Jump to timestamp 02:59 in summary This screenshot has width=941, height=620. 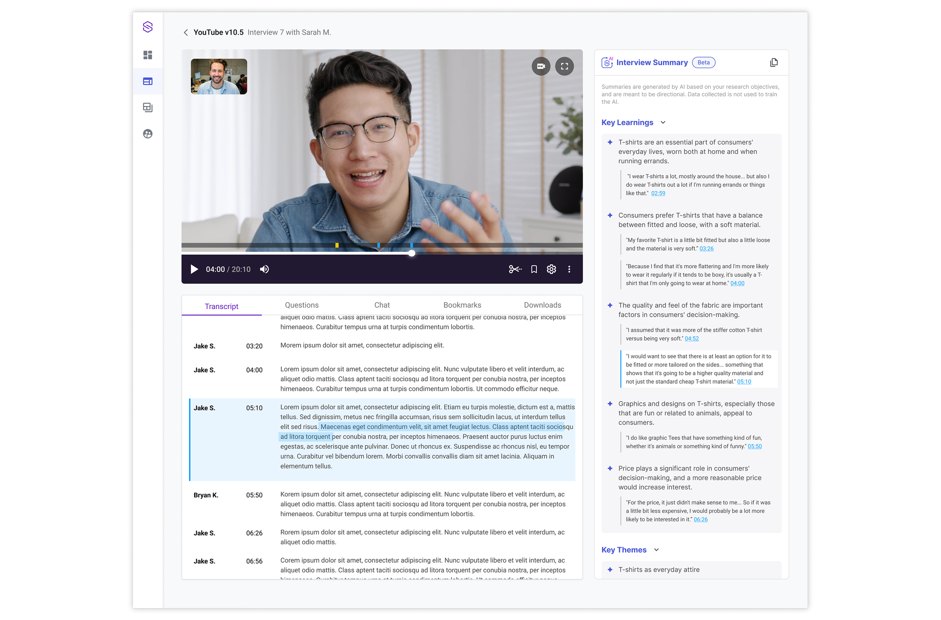click(x=658, y=193)
